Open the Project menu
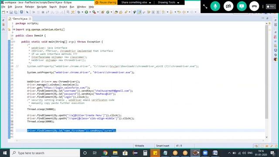Viewport: 279px width, 157px height. pos(63,7)
